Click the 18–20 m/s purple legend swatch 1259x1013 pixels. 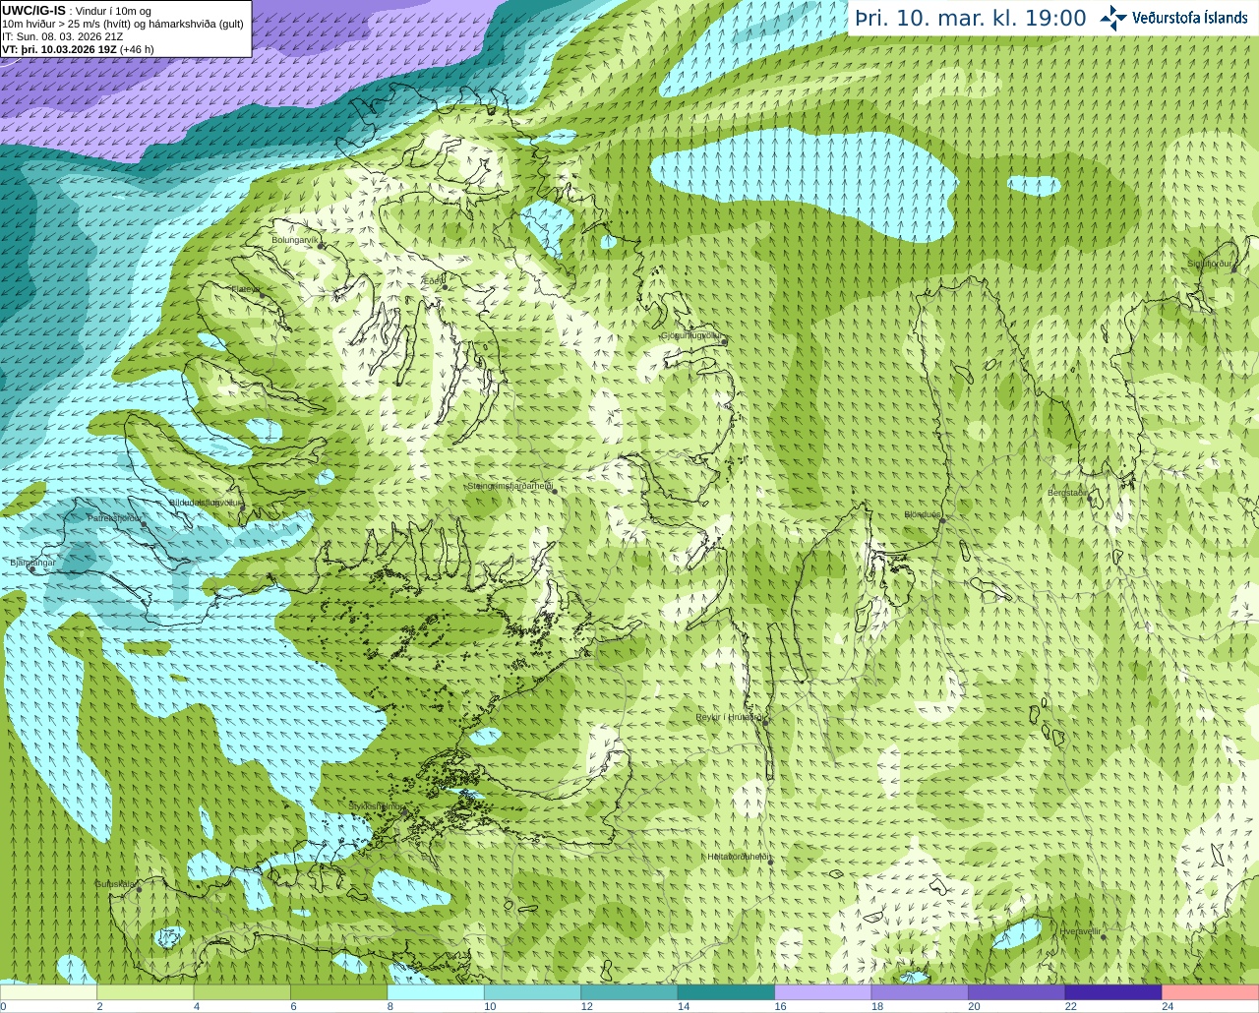pos(920,992)
